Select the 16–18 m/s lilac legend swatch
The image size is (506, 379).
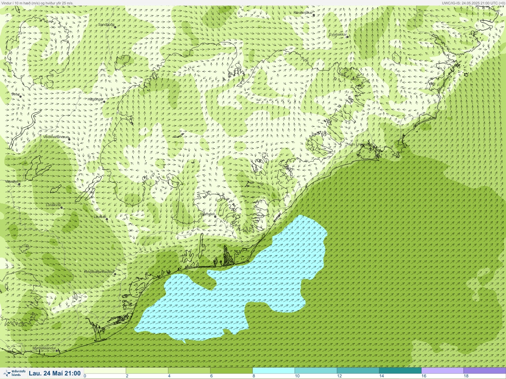tap(442, 371)
